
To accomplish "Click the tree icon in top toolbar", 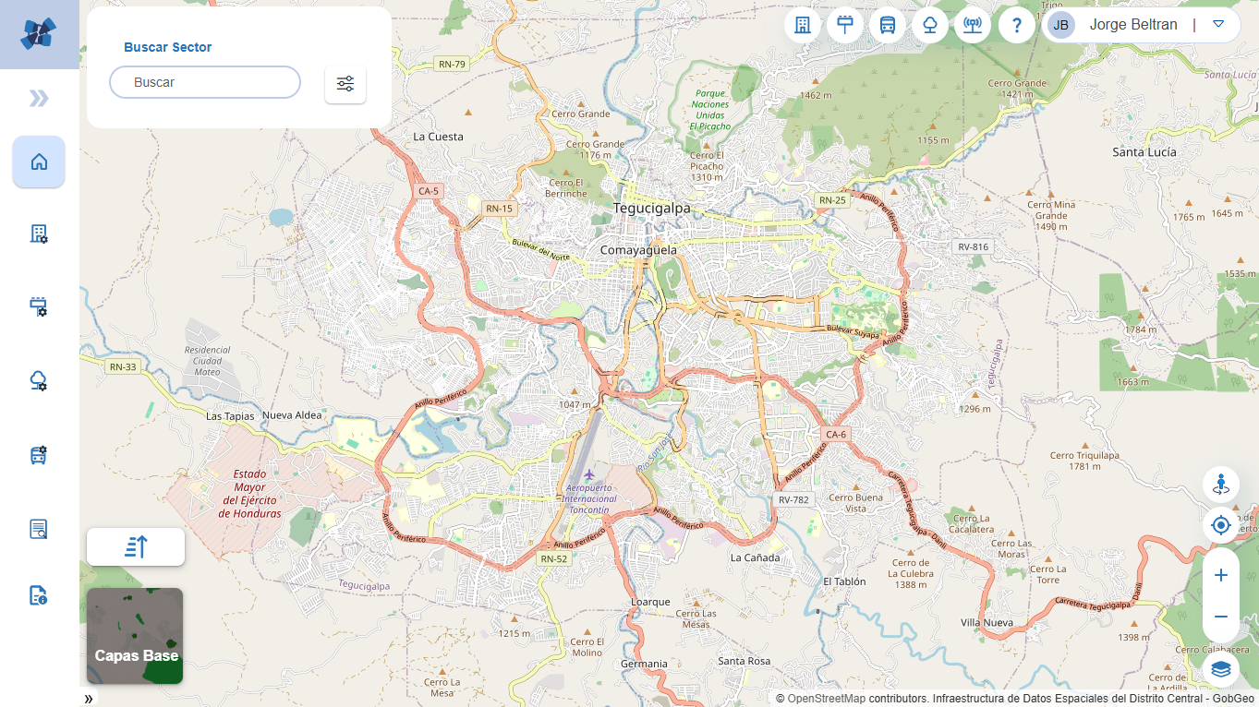I will pyautogui.click(x=930, y=25).
